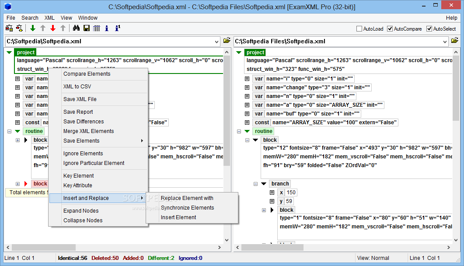Click ExamXML app icon in title bar
Screen dimensions: 464x266
coord(8,7)
